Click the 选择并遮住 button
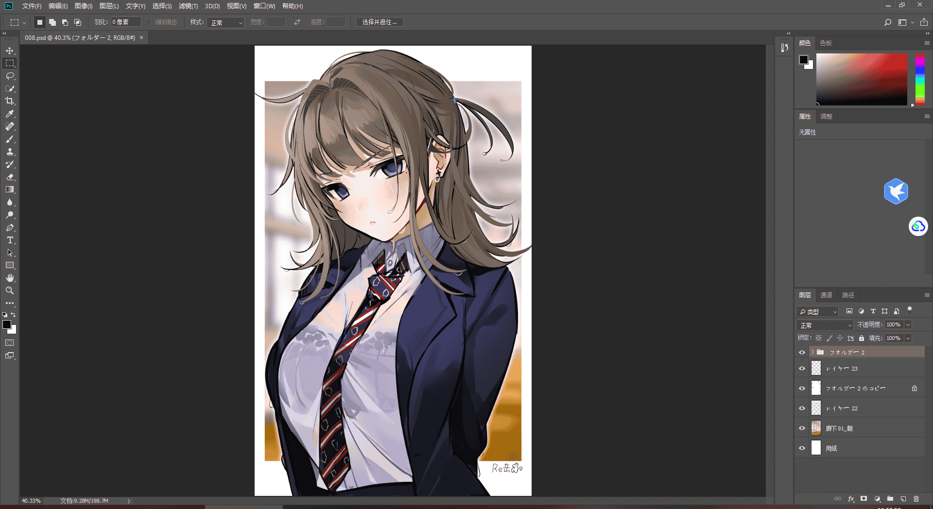 tap(380, 22)
